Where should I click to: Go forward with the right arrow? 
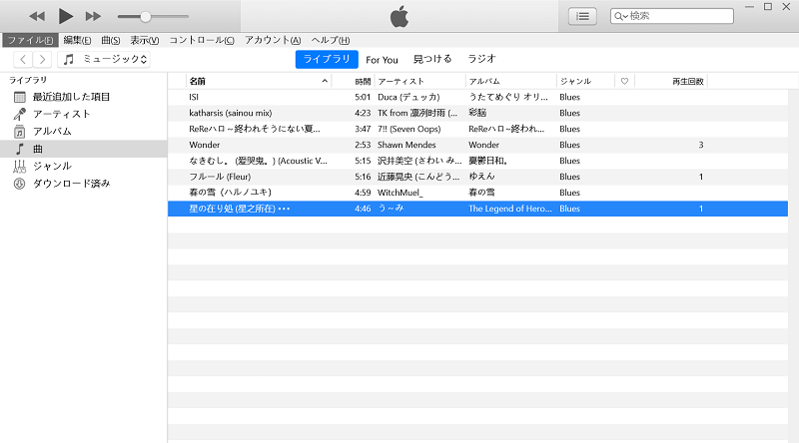point(42,59)
